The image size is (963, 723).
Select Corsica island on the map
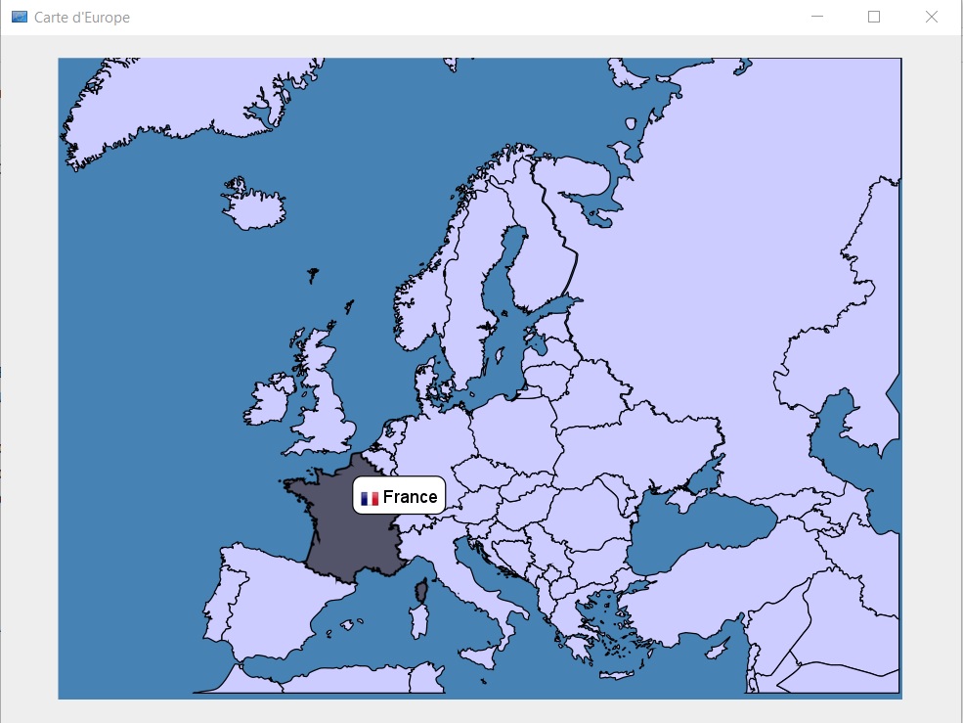(x=421, y=591)
